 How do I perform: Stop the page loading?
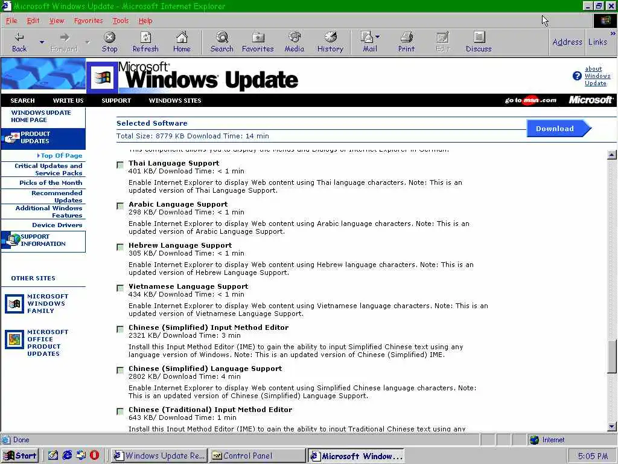pos(109,42)
